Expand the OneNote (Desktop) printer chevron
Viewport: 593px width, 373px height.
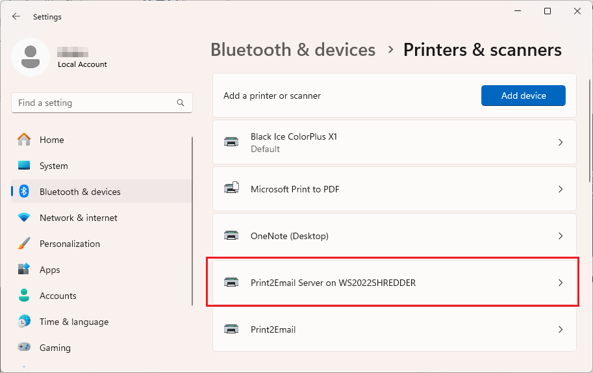(x=561, y=236)
